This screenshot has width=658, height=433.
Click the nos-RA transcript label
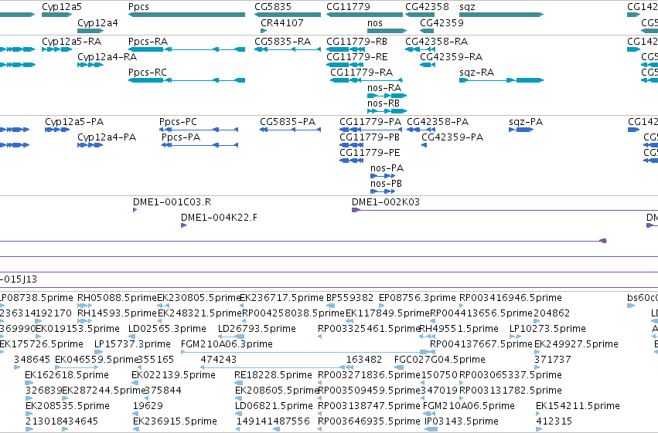pos(384,88)
